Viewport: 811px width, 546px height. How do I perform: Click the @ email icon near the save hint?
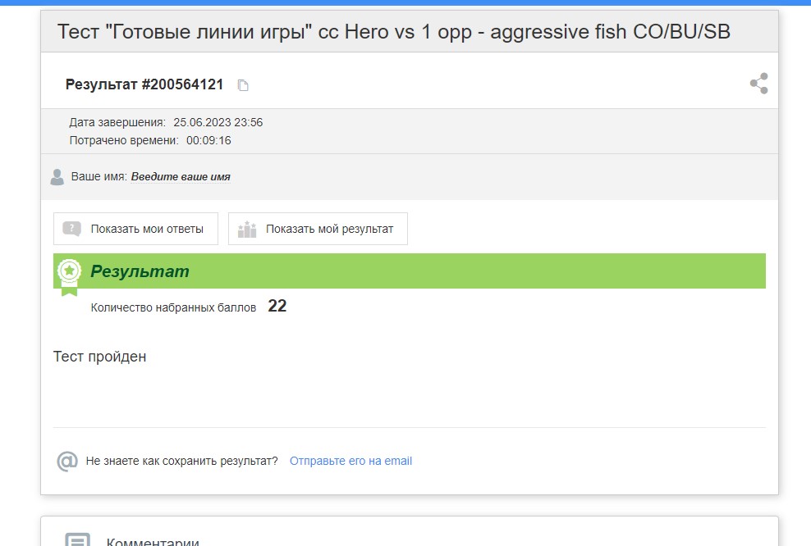point(67,461)
